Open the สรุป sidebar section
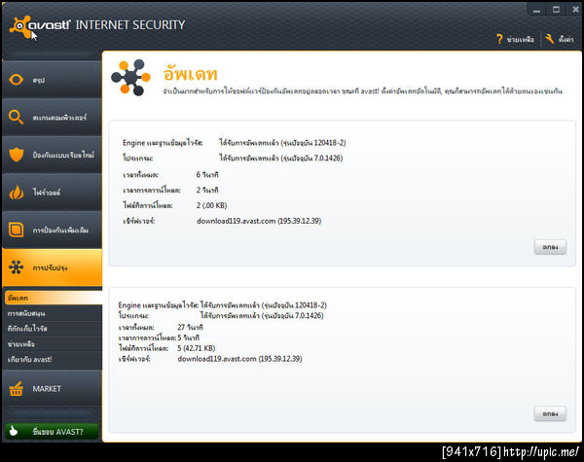This screenshot has height=462, width=584. [x=52, y=80]
